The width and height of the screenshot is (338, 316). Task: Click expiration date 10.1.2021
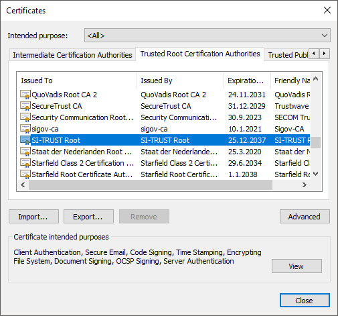245,129
